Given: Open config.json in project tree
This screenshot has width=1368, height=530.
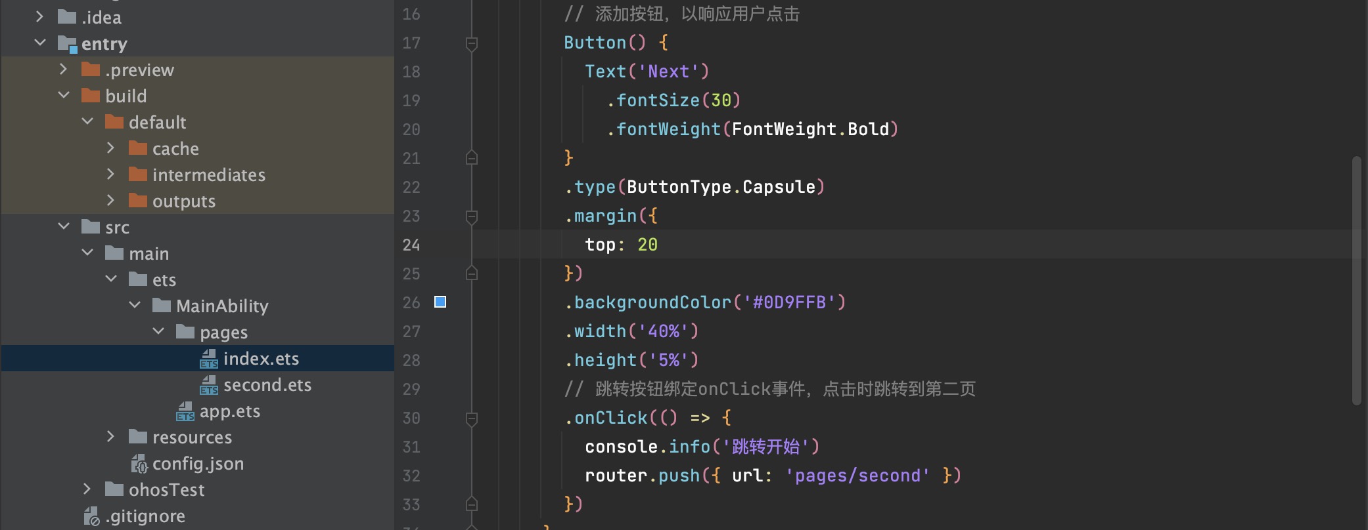Looking at the screenshot, I should (198, 463).
